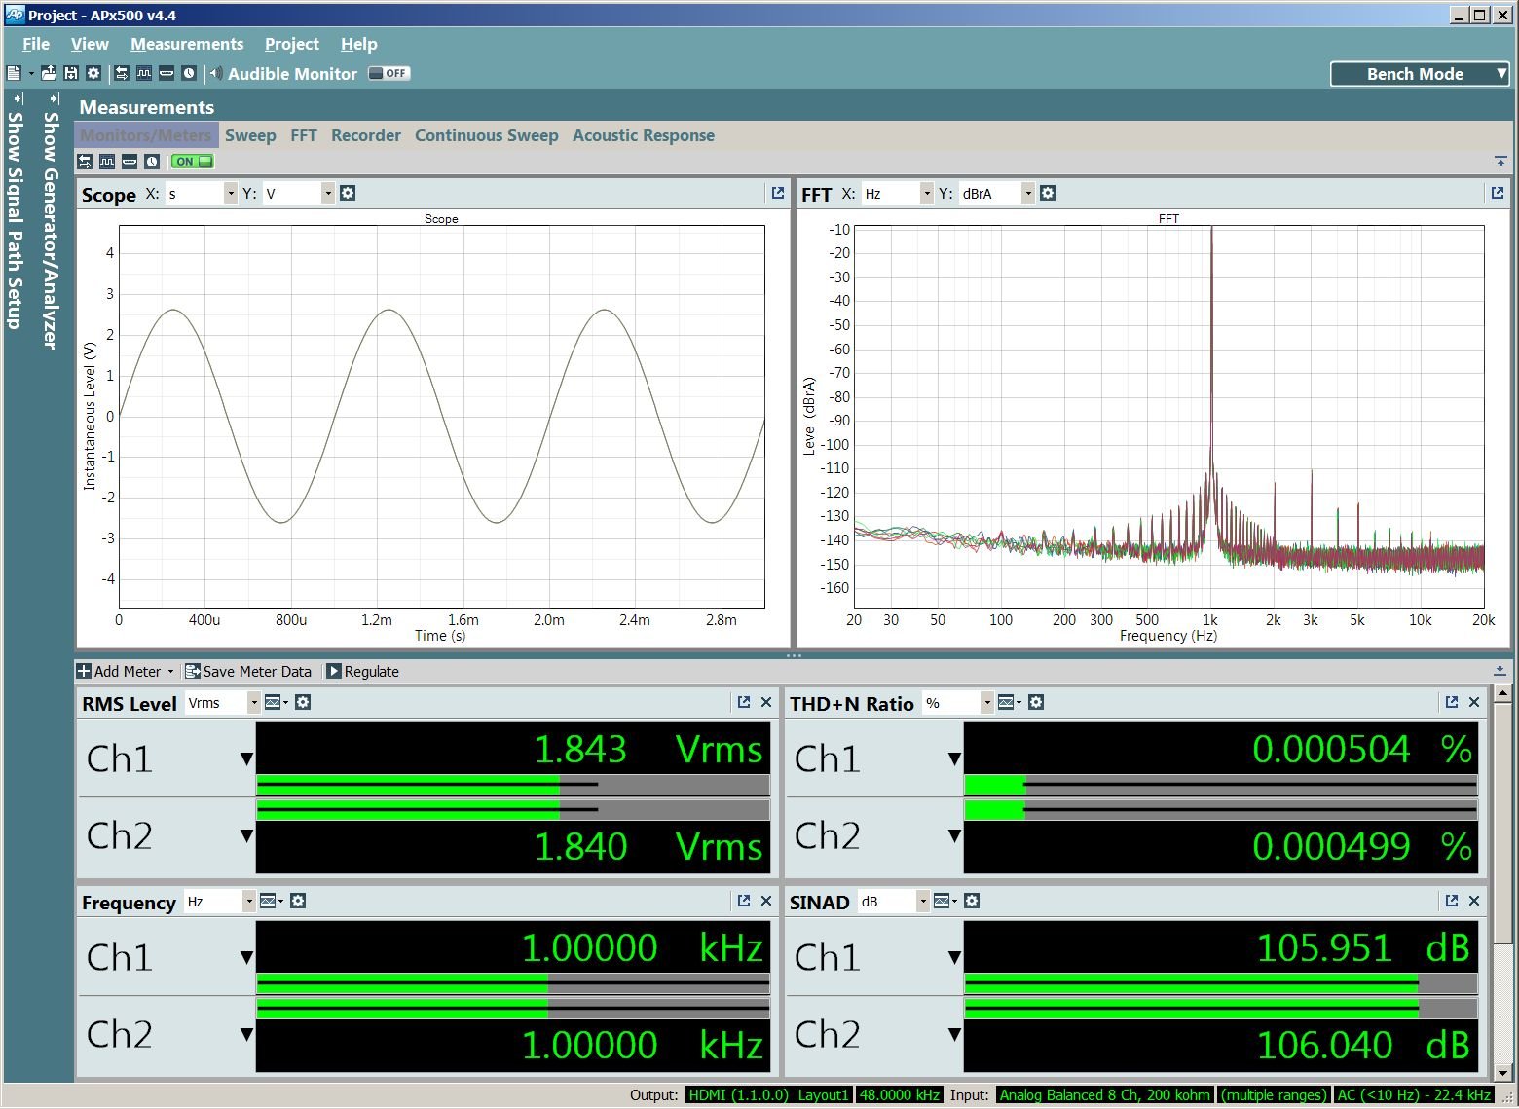Screen dimensions: 1519x1109
Task: Expand RMS Level Ch1 channel arrow
Action: 246,759
